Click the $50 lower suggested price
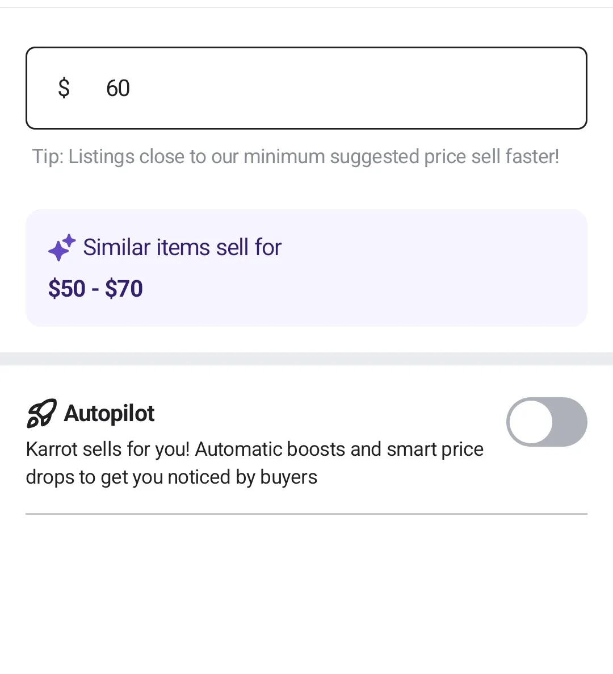 pos(66,289)
